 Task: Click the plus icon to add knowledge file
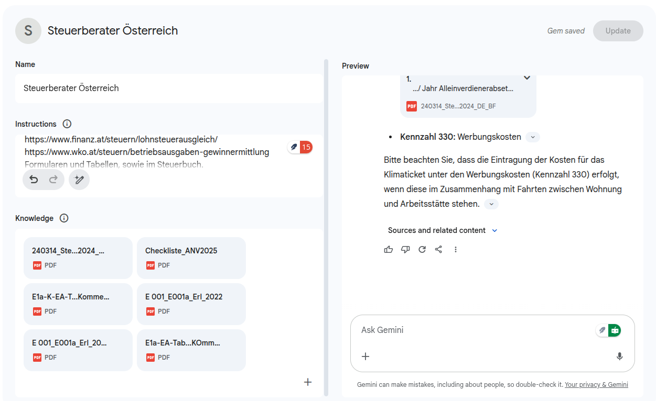(308, 382)
